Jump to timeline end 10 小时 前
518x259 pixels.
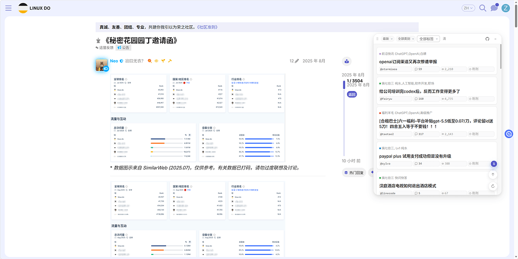click(351, 160)
